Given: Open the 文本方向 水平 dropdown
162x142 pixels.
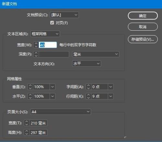Looking at the screenshot, I should [x=87, y=64].
